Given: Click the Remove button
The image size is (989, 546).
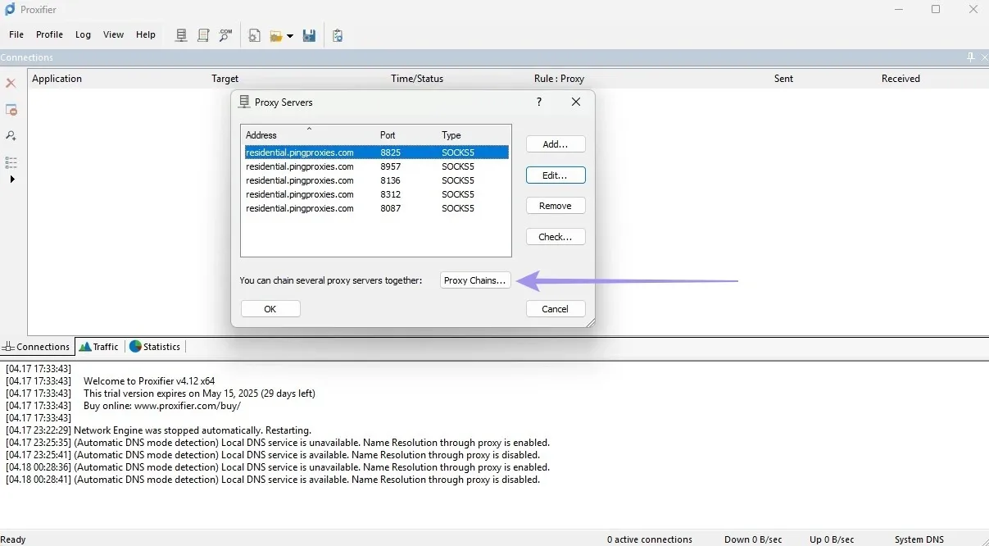Looking at the screenshot, I should tap(556, 206).
